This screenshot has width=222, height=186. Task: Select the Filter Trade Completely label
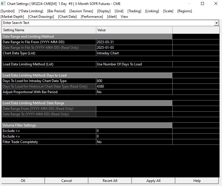click(49, 142)
